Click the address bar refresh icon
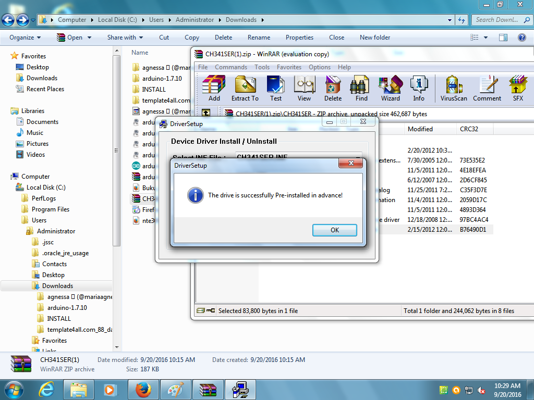The image size is (534, 400). tap(462, 20)
